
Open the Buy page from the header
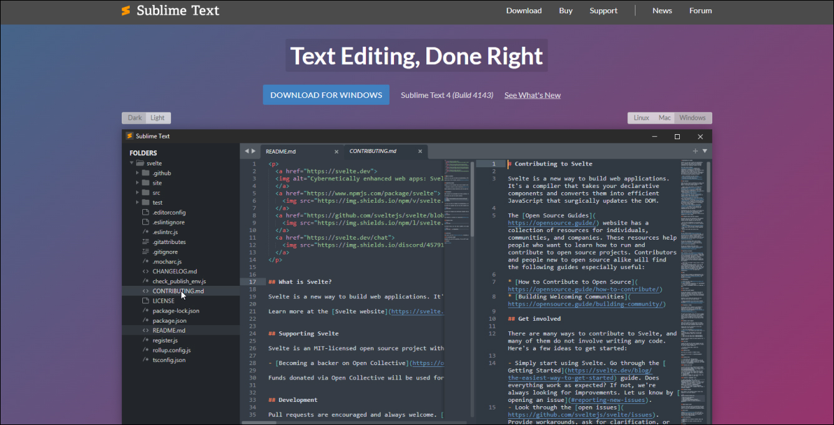(x=566, y=11)
